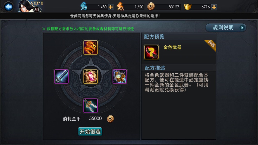Viewport: 258px width, 145px height.
Task: Add stamina with the 1/30 plus button
Action: point(111,7)
